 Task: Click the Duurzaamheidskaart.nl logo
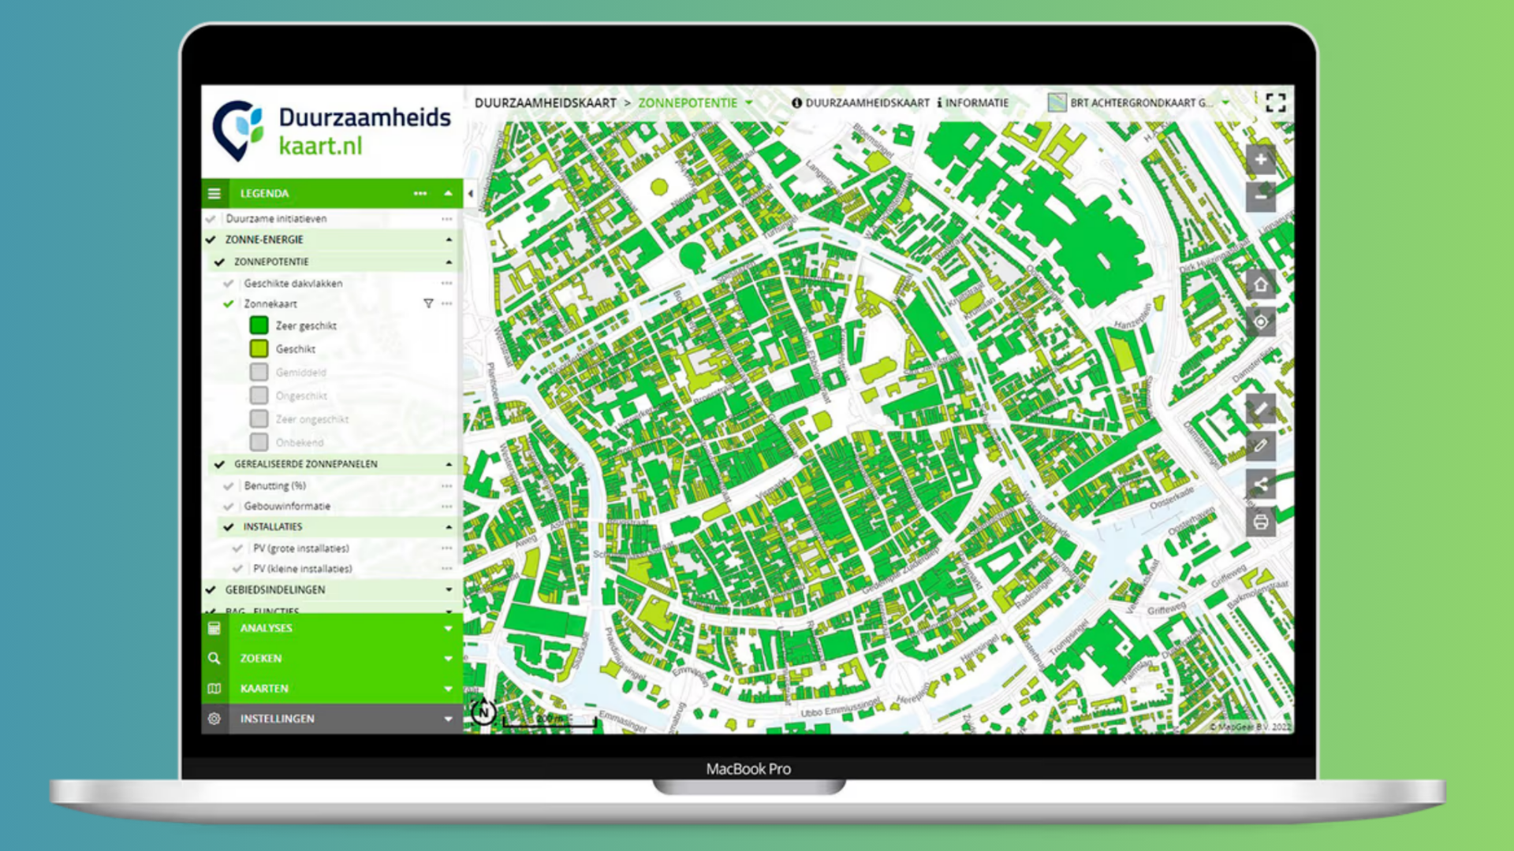point(331,131)
